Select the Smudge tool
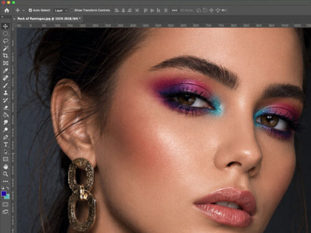Viewport: 311px width, 233px height. (6, 122)
